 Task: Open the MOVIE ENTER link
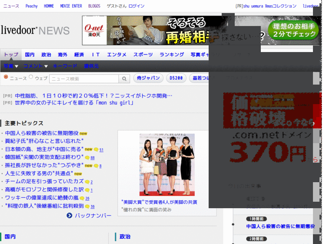(x=71, y=6)
